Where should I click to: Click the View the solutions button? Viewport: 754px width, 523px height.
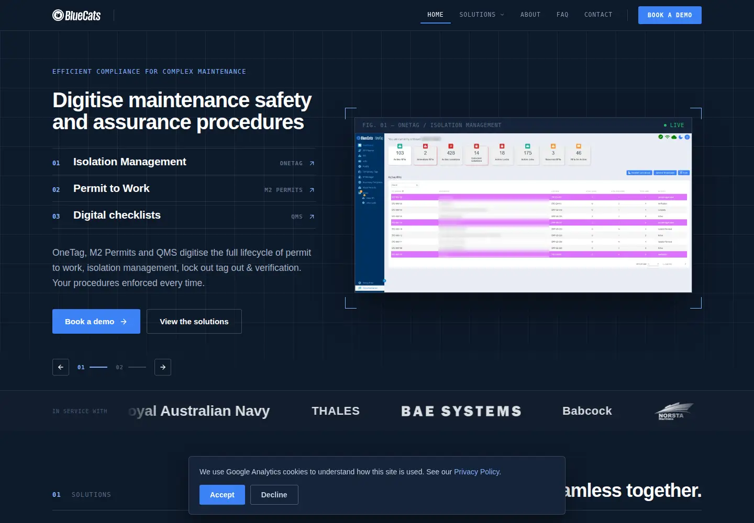coord(194,321)
